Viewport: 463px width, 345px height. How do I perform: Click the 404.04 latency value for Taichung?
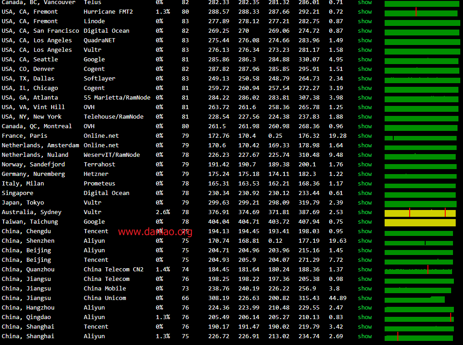point(218,221)
